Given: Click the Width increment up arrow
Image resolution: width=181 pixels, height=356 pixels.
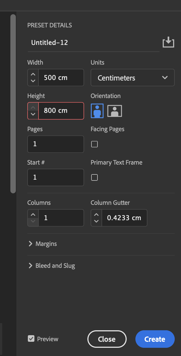Looking at the screenshot, I should (x=32, y=74).
